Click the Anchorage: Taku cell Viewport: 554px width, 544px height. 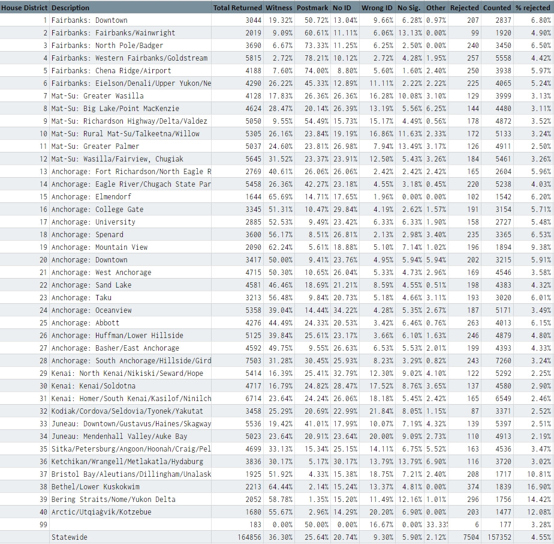130,297
